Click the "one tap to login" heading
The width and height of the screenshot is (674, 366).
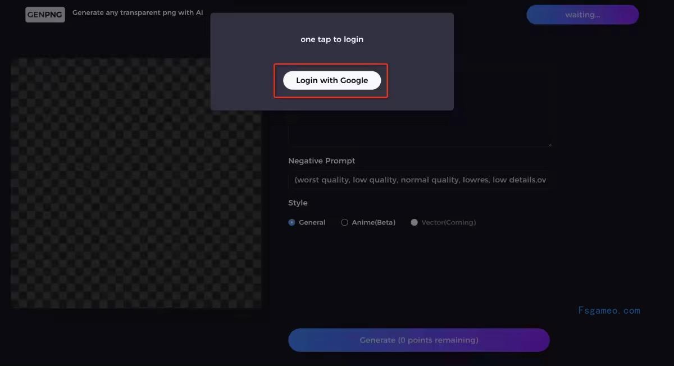click(332, 39)
